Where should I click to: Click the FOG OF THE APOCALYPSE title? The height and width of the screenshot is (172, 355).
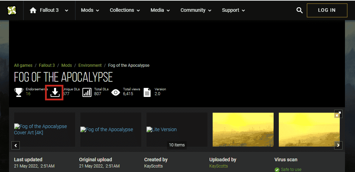(63, 78)
